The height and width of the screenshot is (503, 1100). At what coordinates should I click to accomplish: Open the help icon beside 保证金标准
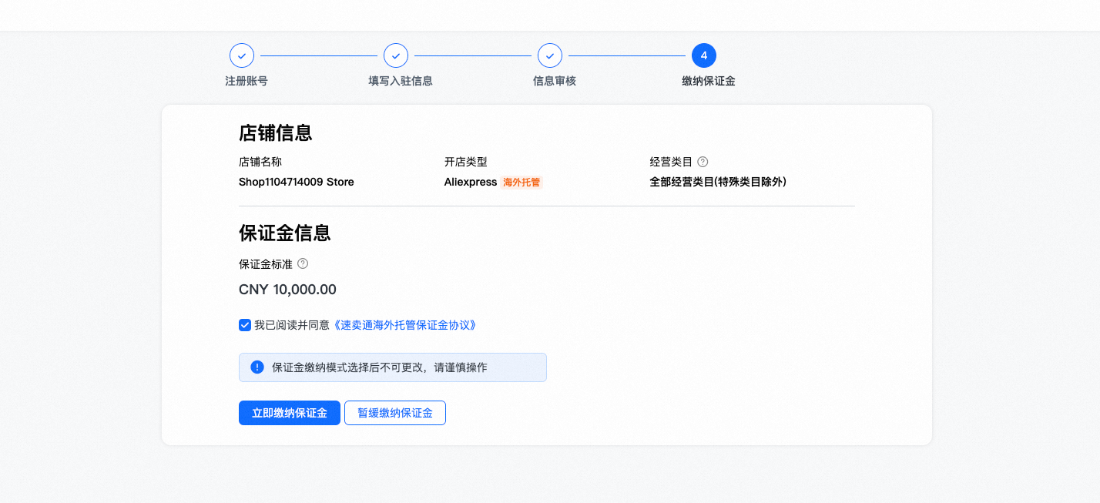coord(303,263)
